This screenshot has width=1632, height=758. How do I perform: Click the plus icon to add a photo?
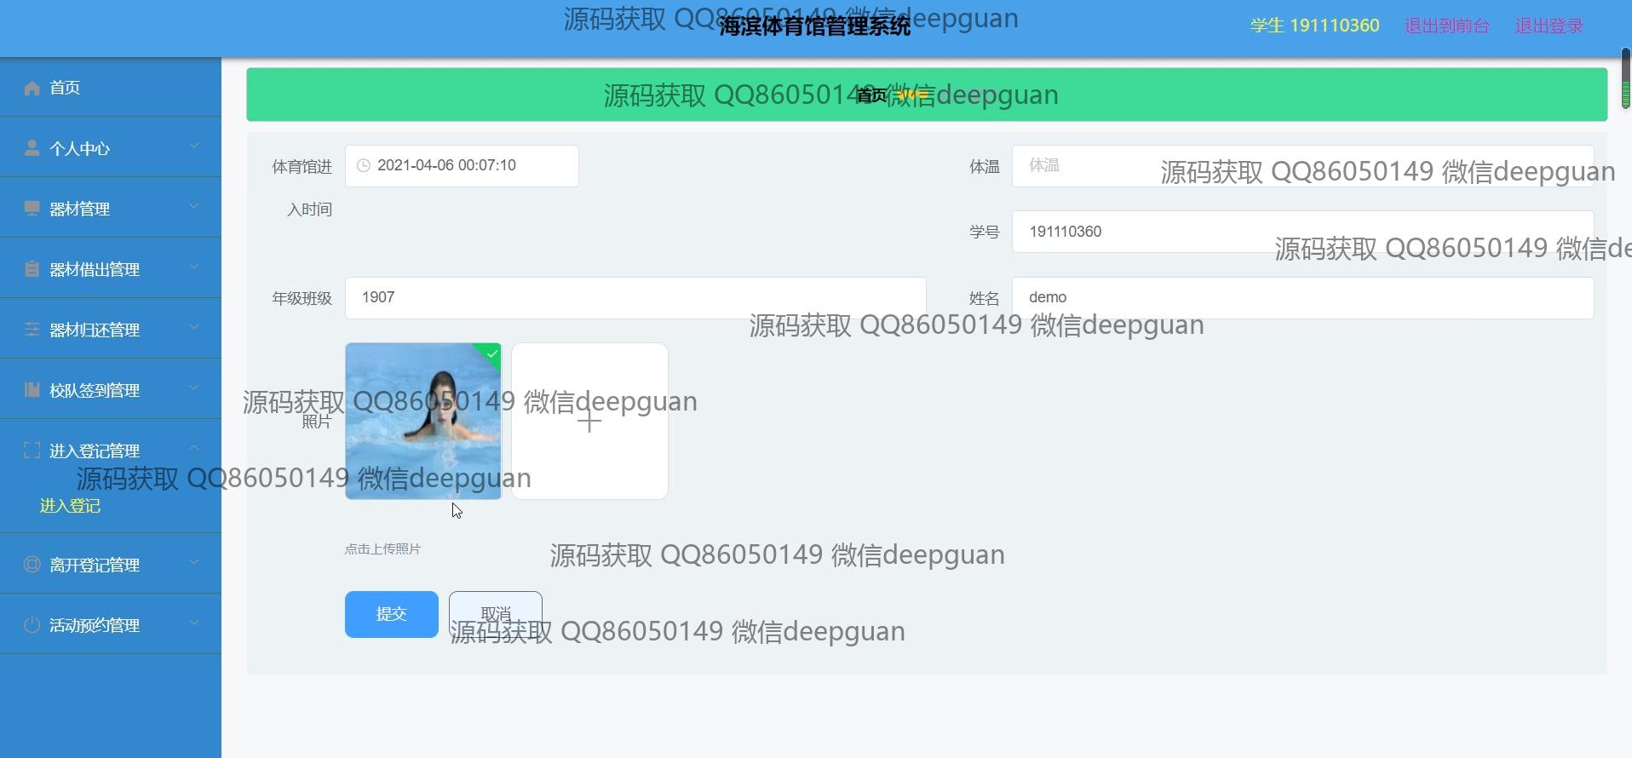[x=589, y=422]
